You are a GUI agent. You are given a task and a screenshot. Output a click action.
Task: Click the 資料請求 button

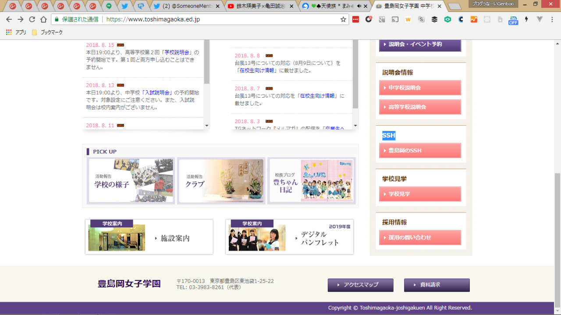click(437, 285)
